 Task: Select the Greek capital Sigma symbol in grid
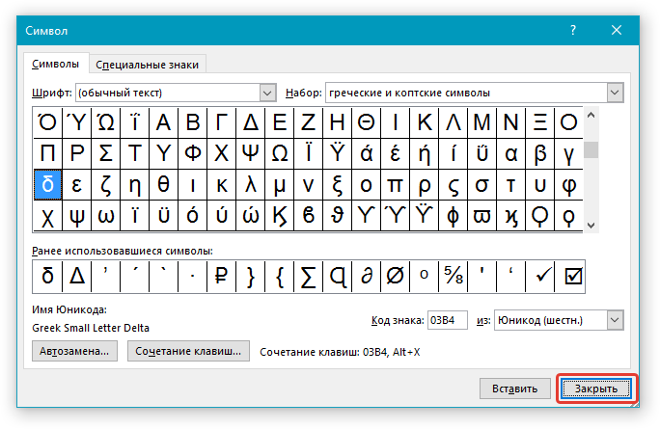click(105, 153)
